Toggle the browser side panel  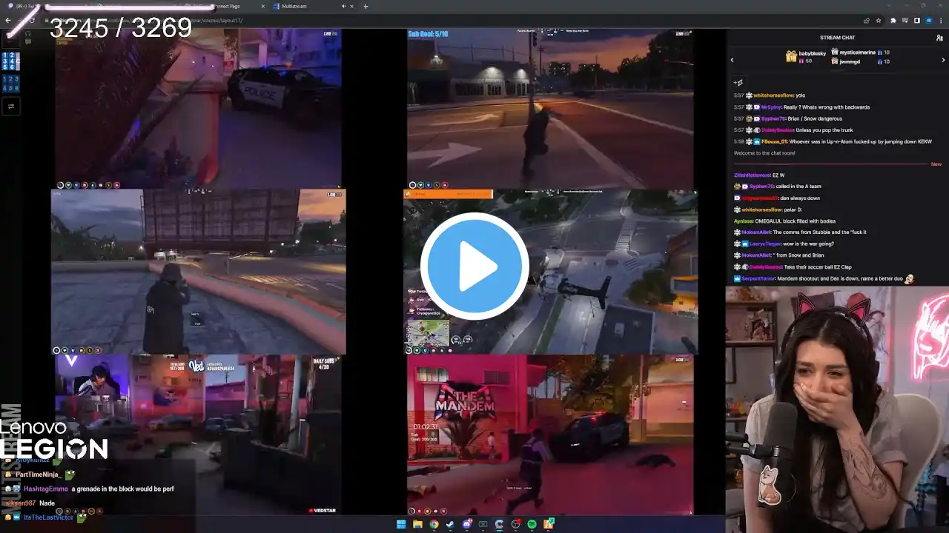tap(917, 21)
